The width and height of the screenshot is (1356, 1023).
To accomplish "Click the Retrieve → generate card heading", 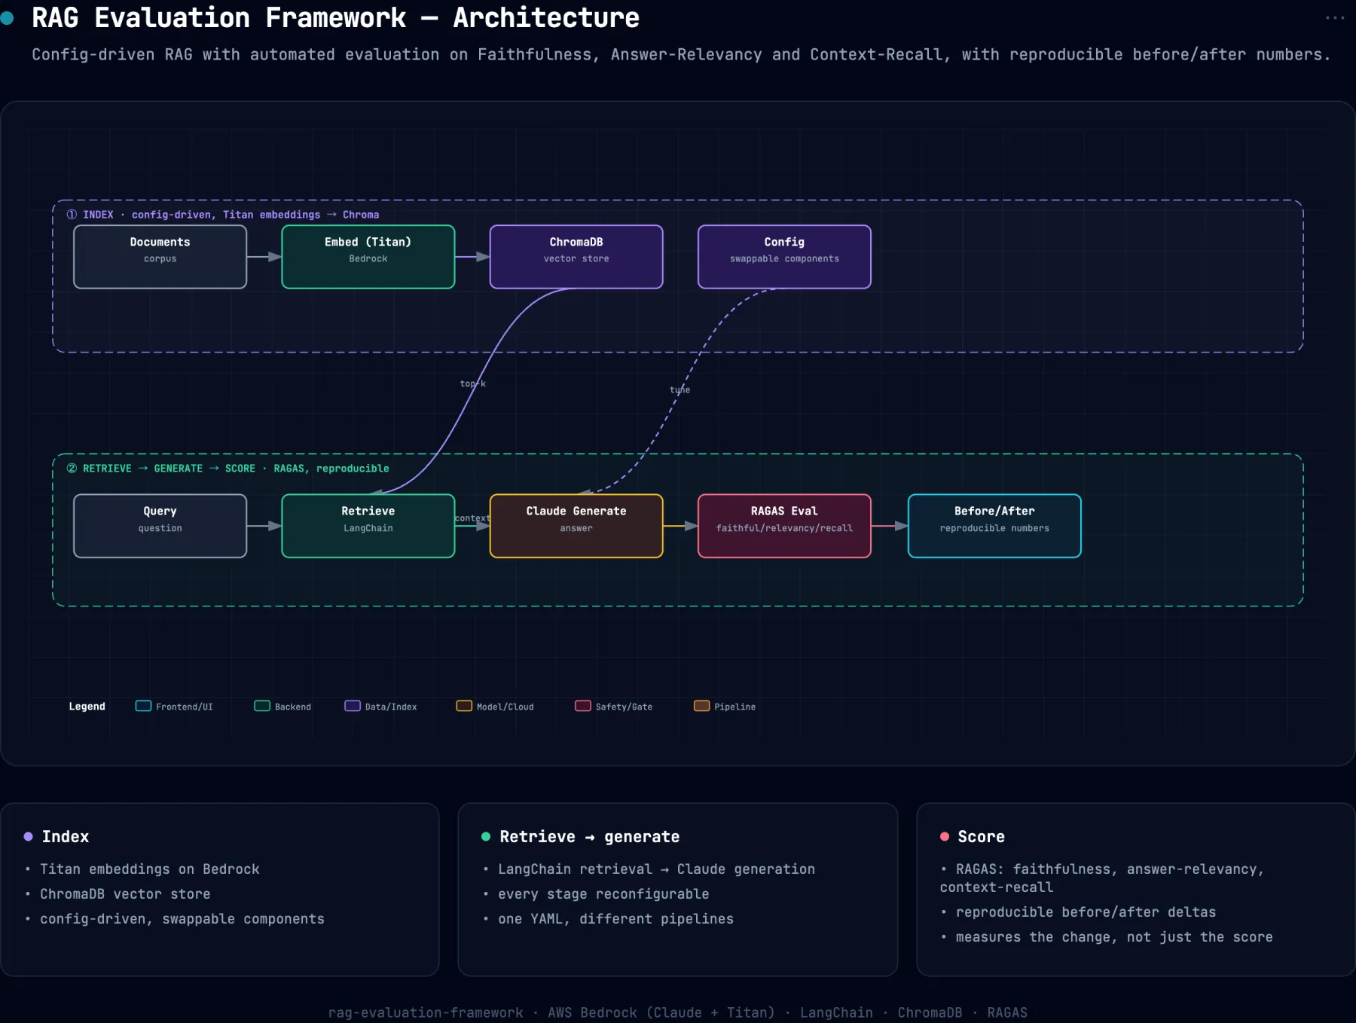I will [589, 836].
